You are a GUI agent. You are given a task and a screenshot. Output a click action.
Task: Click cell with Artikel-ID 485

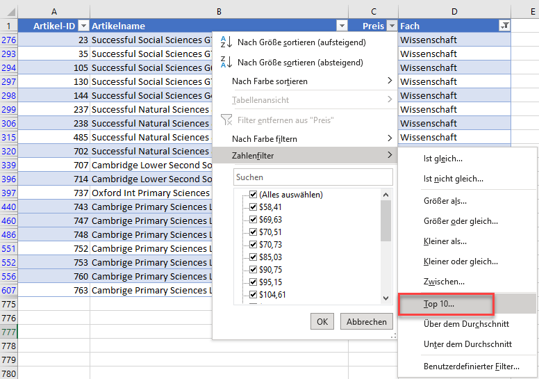(54, 138)
